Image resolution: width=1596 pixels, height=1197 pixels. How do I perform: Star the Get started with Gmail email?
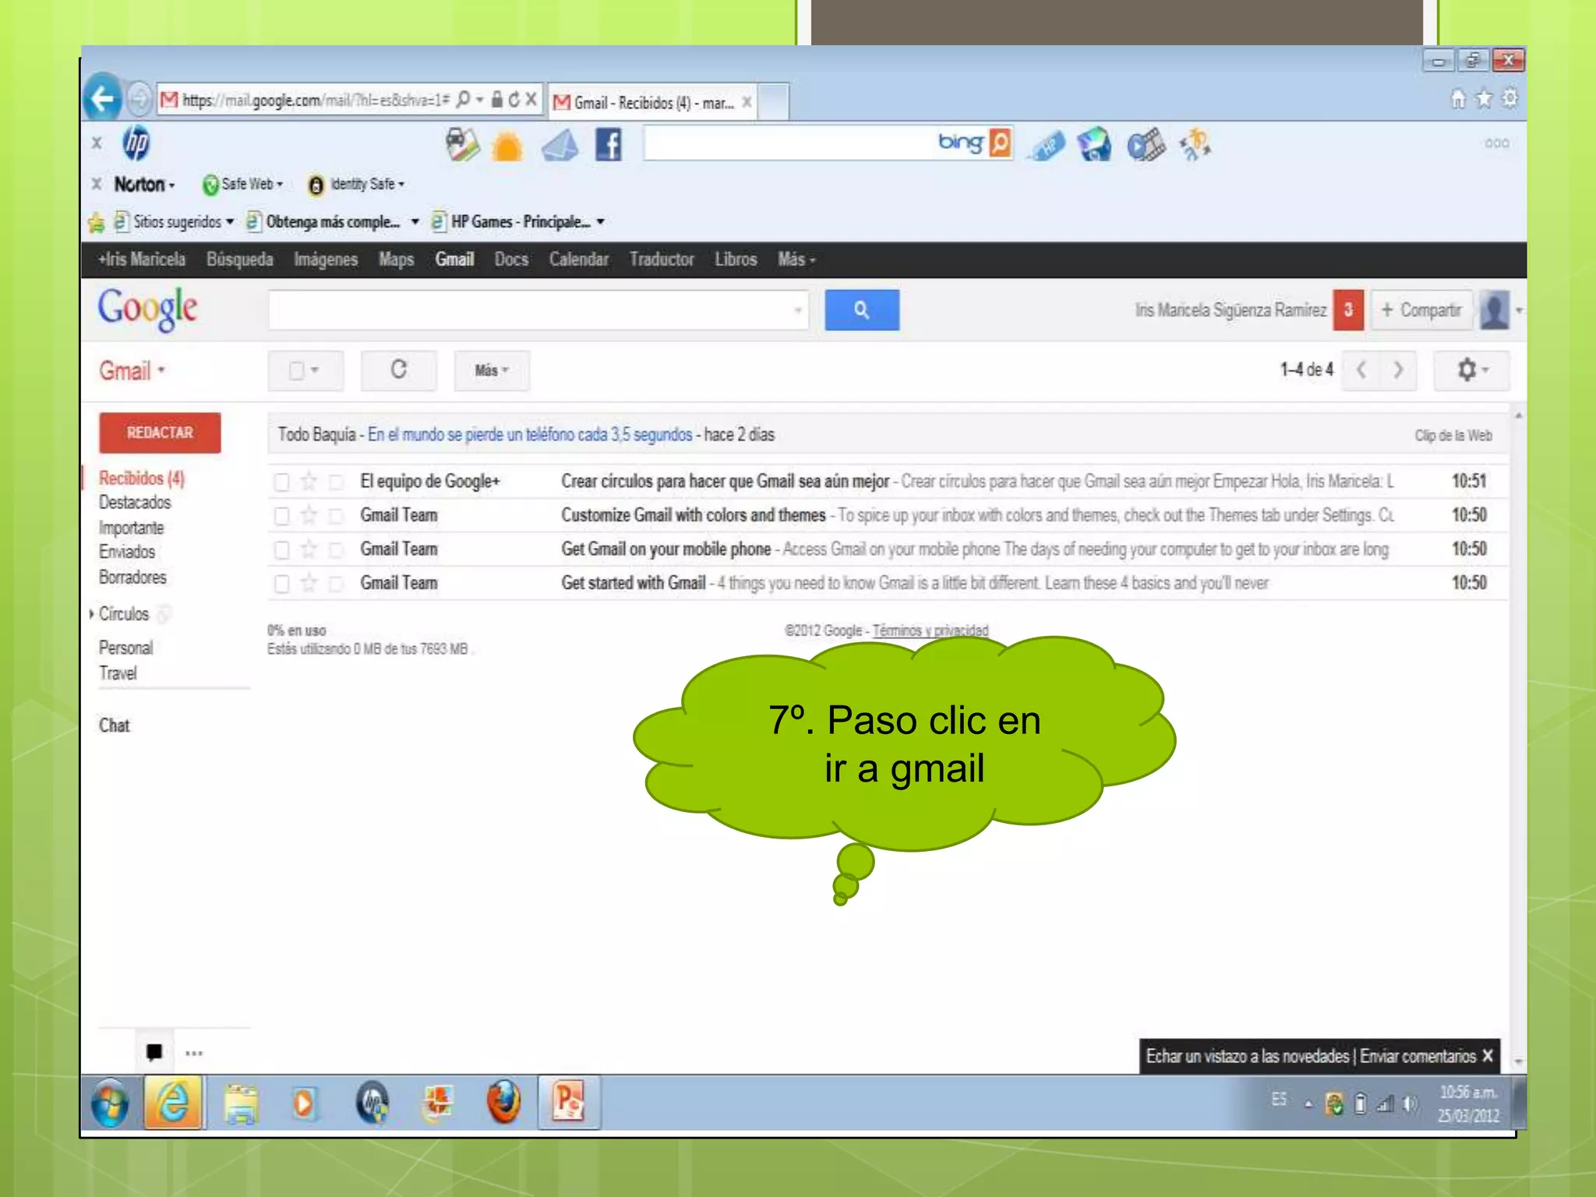(309, 583)
